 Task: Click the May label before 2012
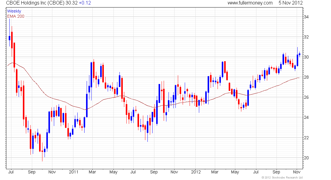tap(113, 172)
